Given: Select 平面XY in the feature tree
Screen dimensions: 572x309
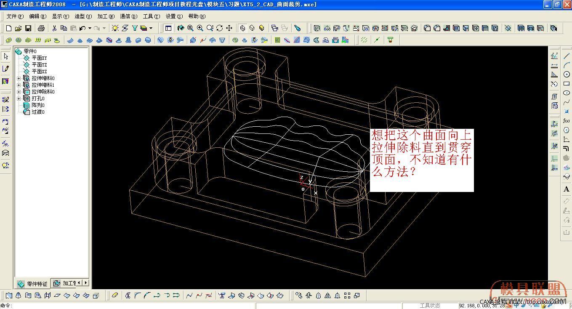Looking at the screenshot, I should click(x=39, y=58).
